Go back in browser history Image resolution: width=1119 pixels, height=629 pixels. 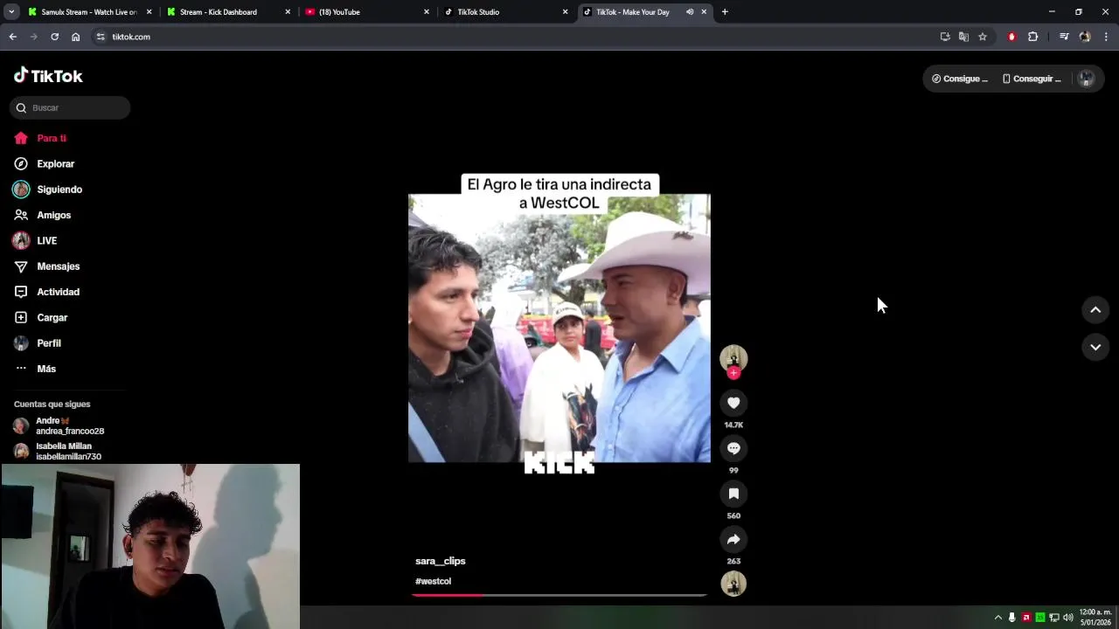click(x=12, y=37)
